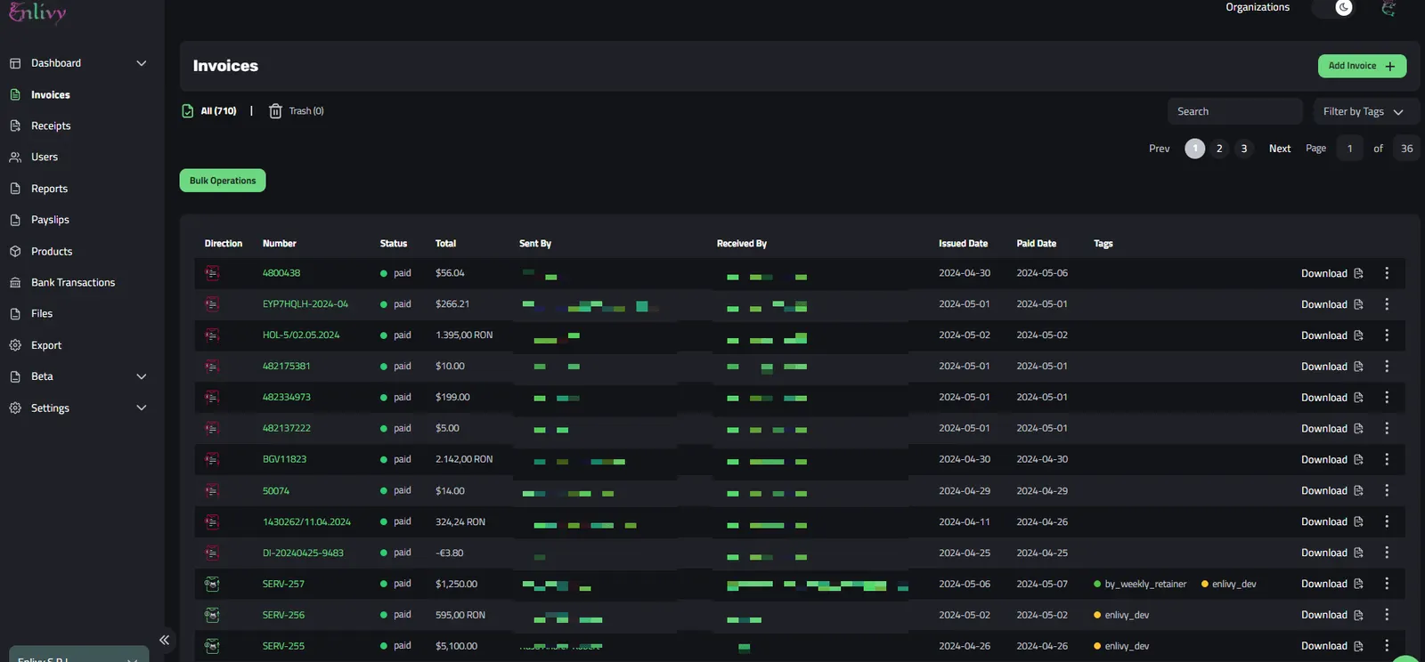This screenshot has height=662, width=1425.
Task: Click the download file icon for invoice 482137222
Action: coord(1358,429)
